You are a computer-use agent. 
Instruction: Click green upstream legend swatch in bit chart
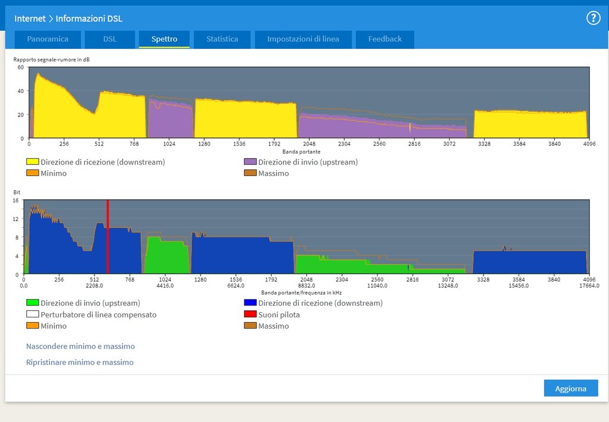(x=32, y=303)
